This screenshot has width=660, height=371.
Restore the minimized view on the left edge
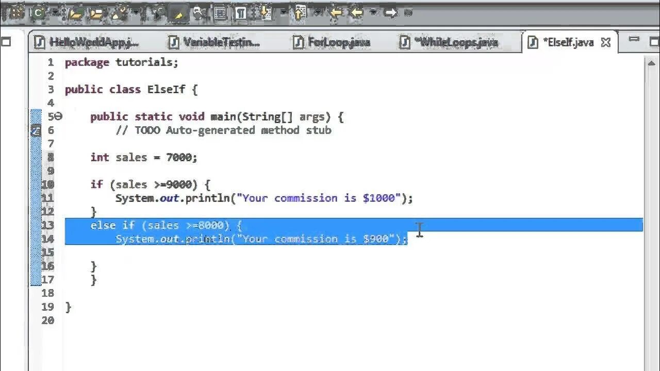pyautogui.click(x=6, y=42)
